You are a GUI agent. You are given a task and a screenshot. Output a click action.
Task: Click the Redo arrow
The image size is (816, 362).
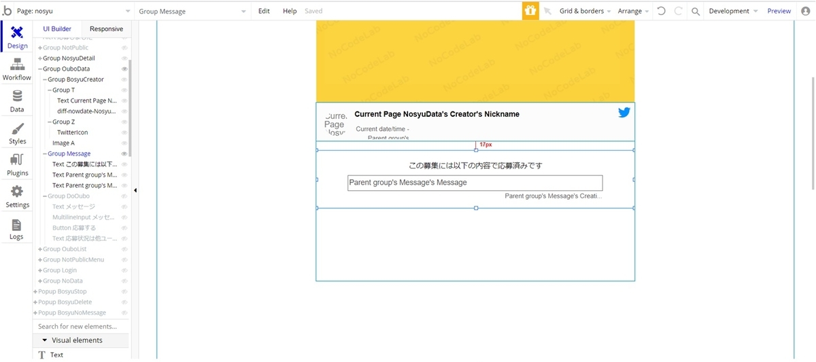(679, 11)
